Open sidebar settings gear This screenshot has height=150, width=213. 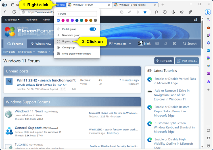click(x=208, y=146)
